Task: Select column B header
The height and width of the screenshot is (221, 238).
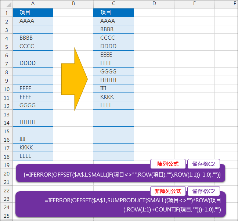Action: (73, 4)
